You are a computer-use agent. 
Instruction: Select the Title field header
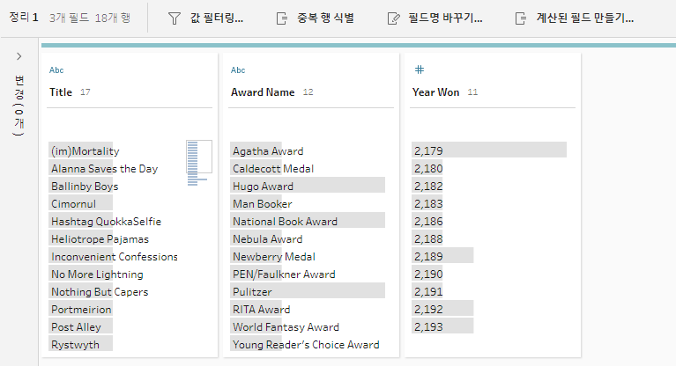tap(61, 92)
